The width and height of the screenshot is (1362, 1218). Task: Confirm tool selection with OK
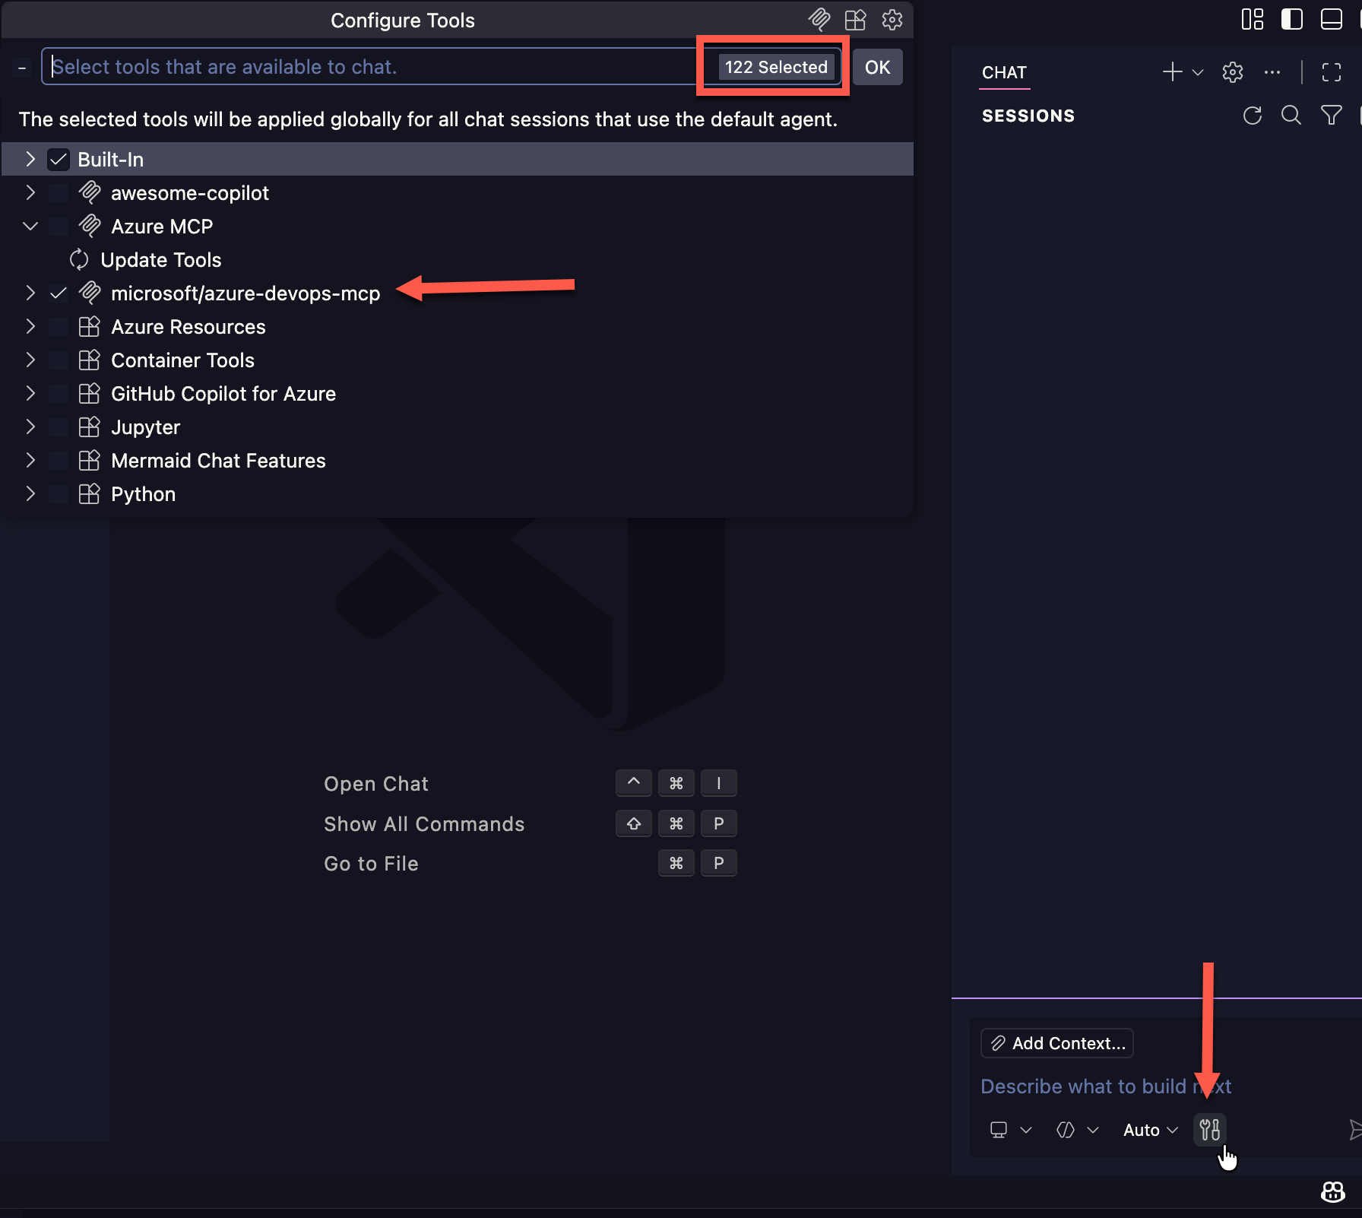(x=877, y=67)
